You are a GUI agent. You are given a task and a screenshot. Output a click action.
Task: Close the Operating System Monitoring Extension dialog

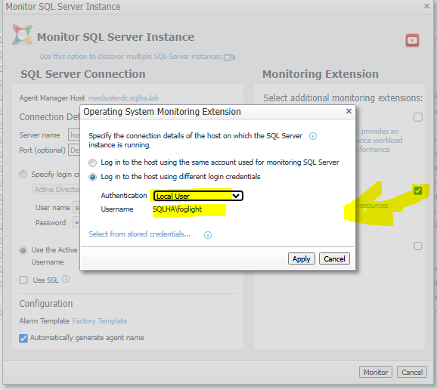point(349,111)
